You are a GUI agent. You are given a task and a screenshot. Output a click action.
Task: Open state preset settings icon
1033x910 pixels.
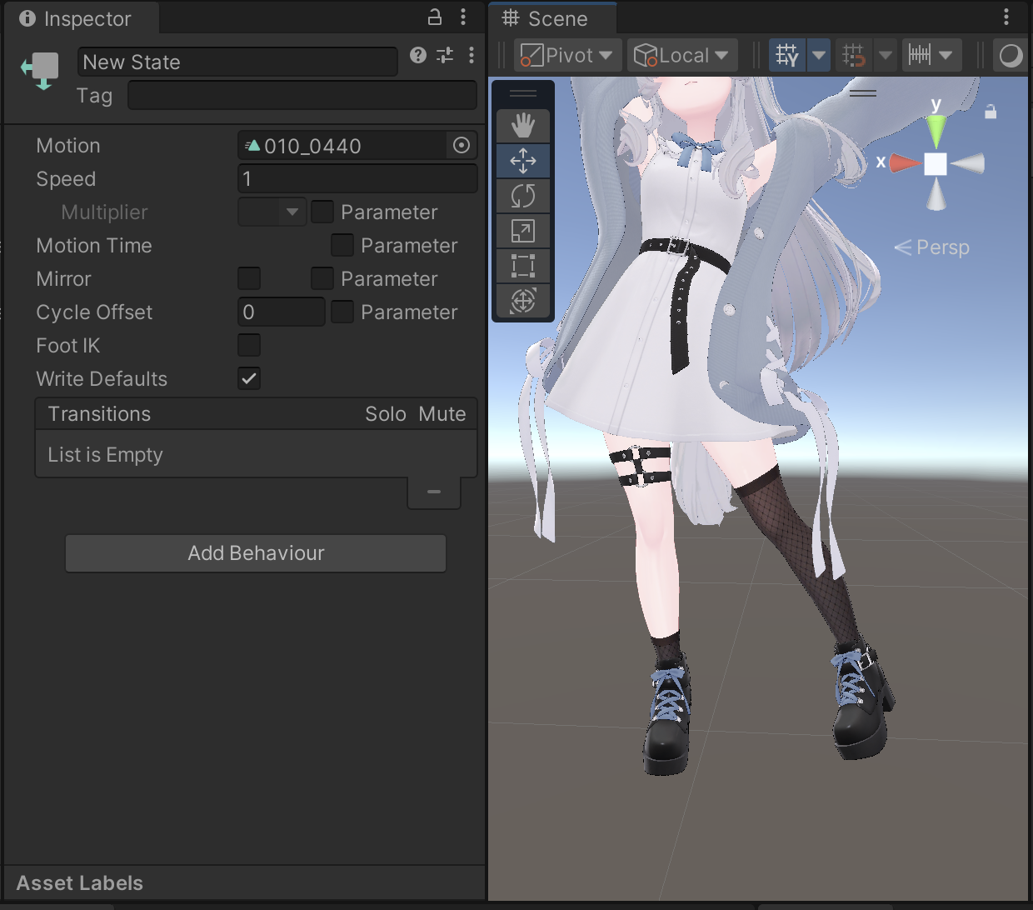tap(445, 55)
